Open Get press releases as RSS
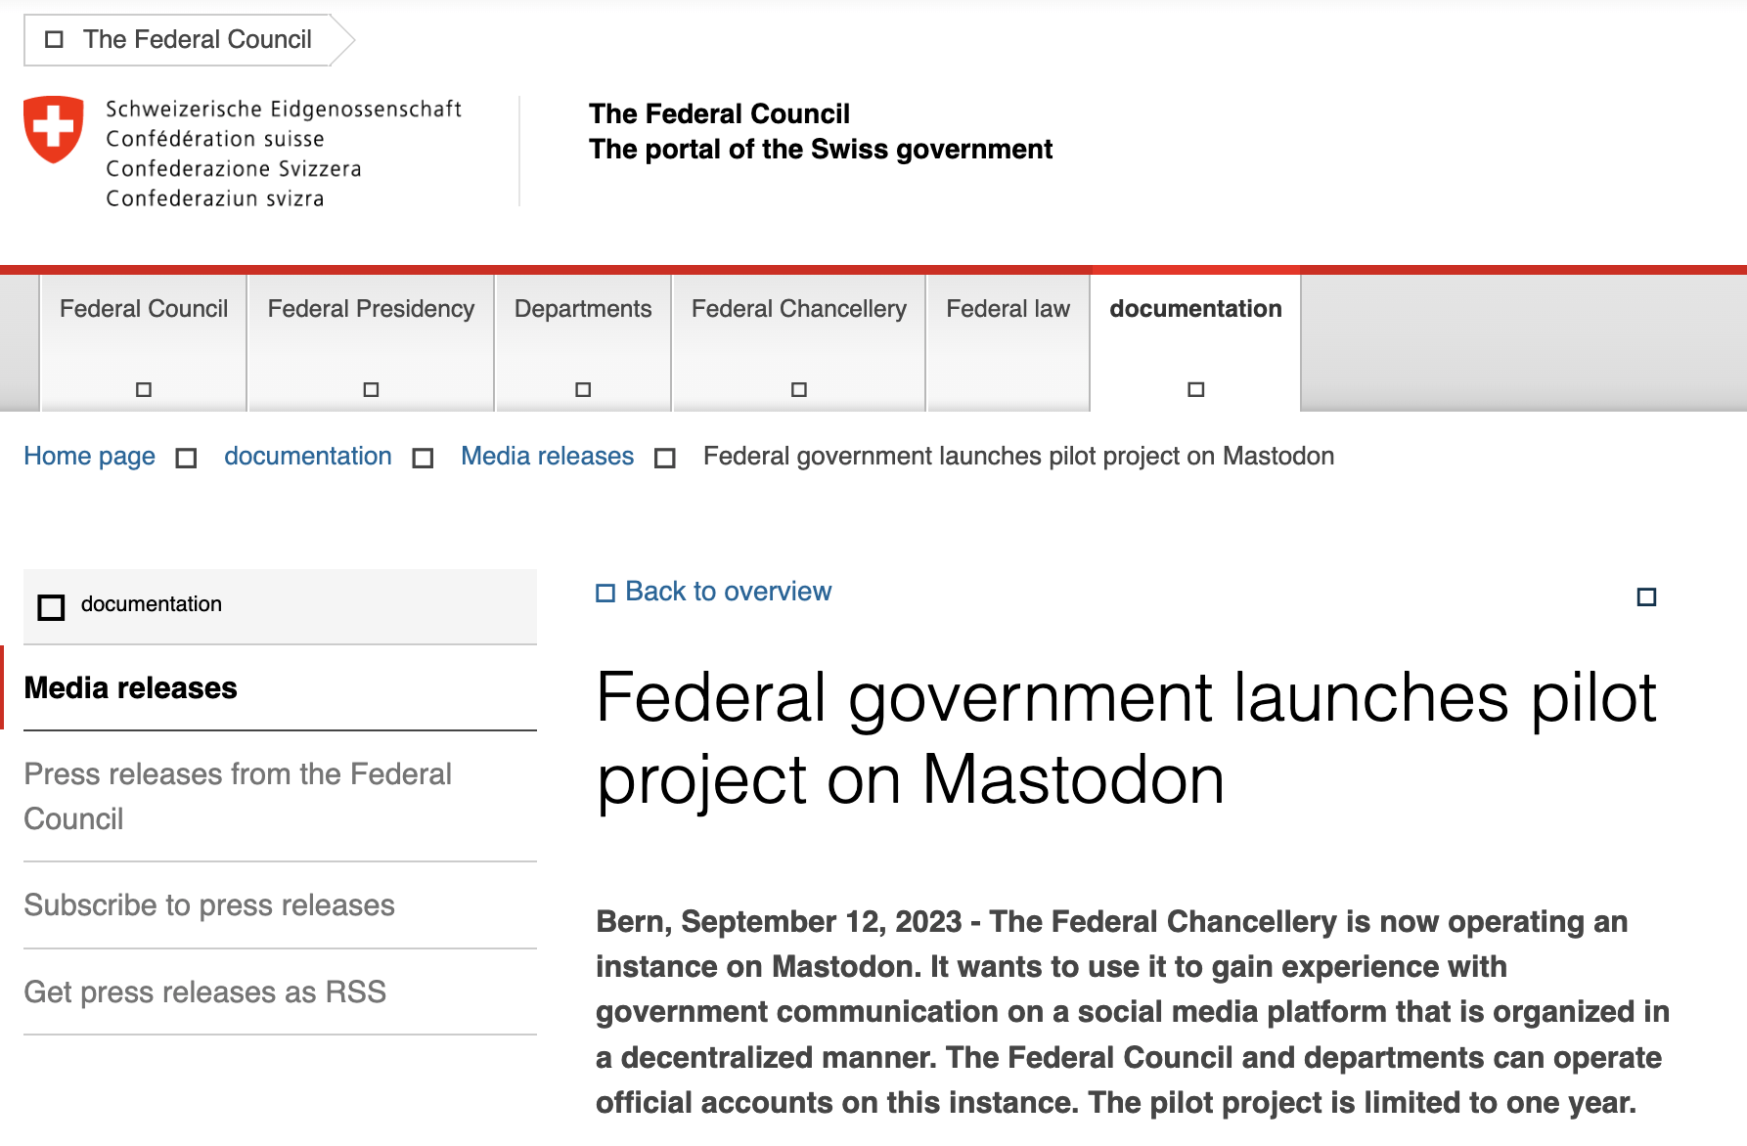 click(x=280, y=992)
